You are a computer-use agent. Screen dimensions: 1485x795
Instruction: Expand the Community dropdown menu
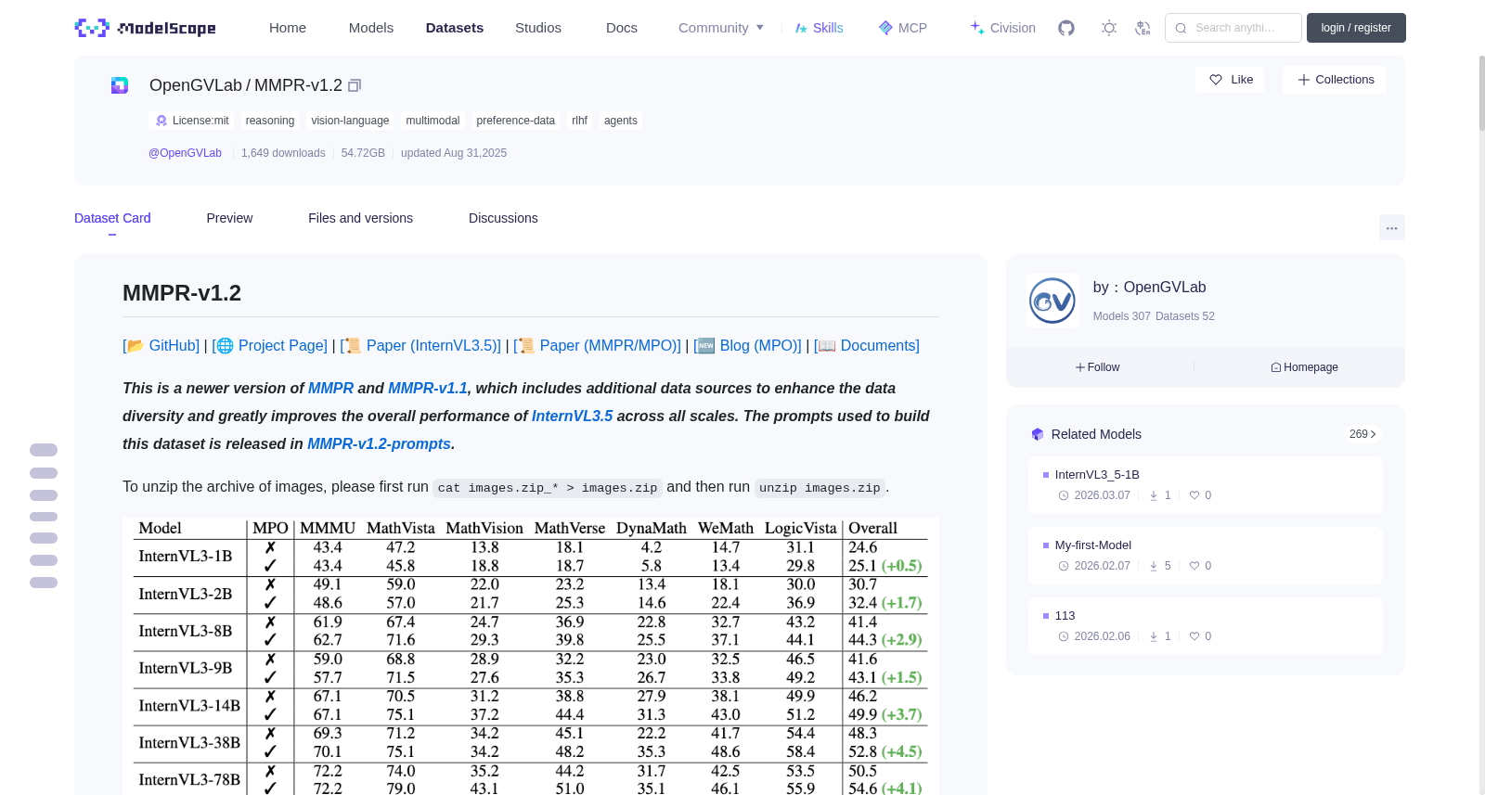[721, 28]
